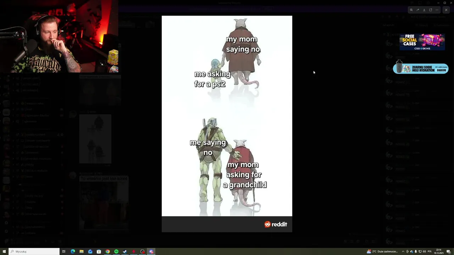Switch to Spotify in the taskbar
Image resolution: width=454 pixels, height=255 pixels.
pyautogui.click(x=116, y=251)
